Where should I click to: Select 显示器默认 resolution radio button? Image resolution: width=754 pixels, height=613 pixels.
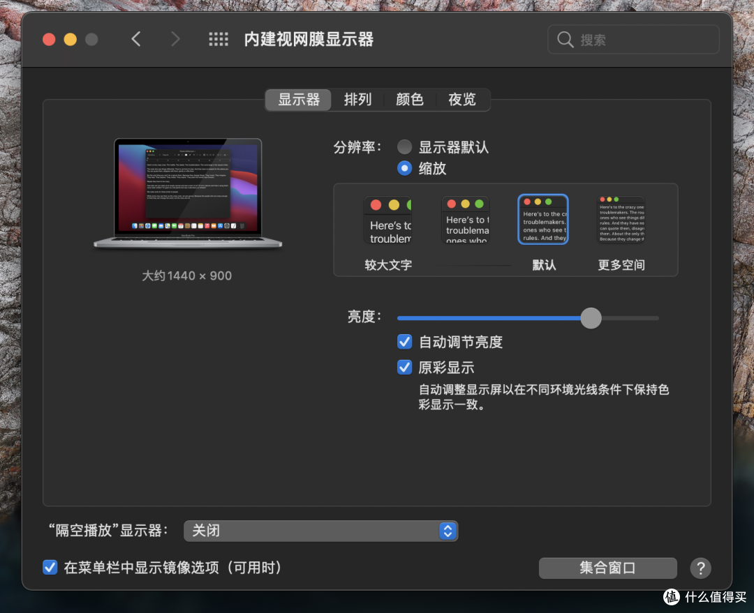(404, 147)
